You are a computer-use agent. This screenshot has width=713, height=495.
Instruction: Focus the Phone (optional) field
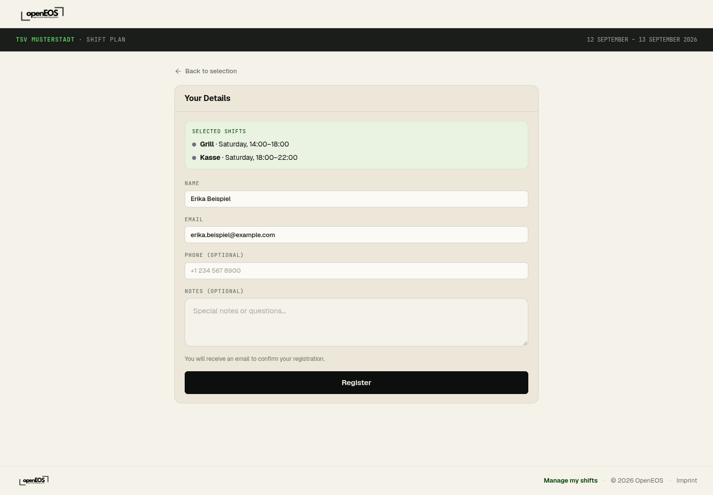356,271
